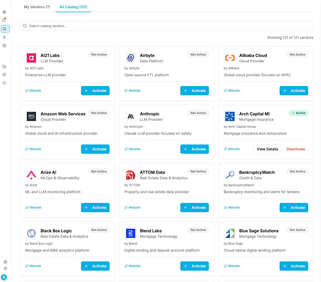The image size is (321, 282).
Task: Click 'Bankruptcy monitoring and alerts for lenders' text
Action: (262, 192)
